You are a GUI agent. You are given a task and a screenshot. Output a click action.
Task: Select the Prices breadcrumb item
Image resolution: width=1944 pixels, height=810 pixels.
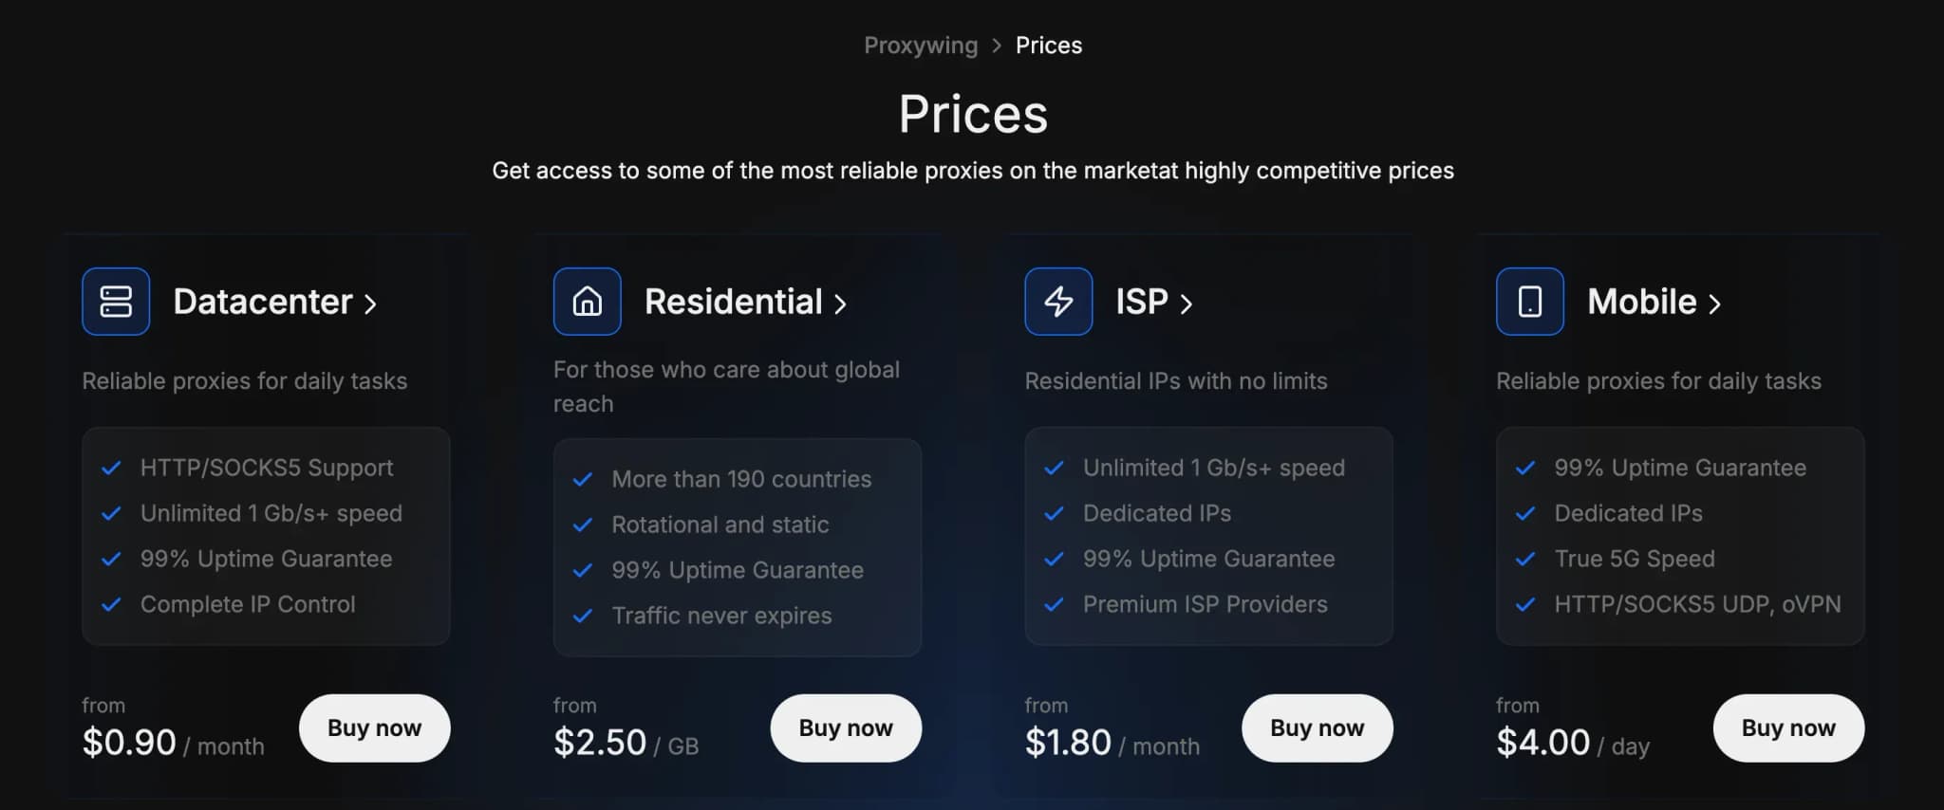1048,45
